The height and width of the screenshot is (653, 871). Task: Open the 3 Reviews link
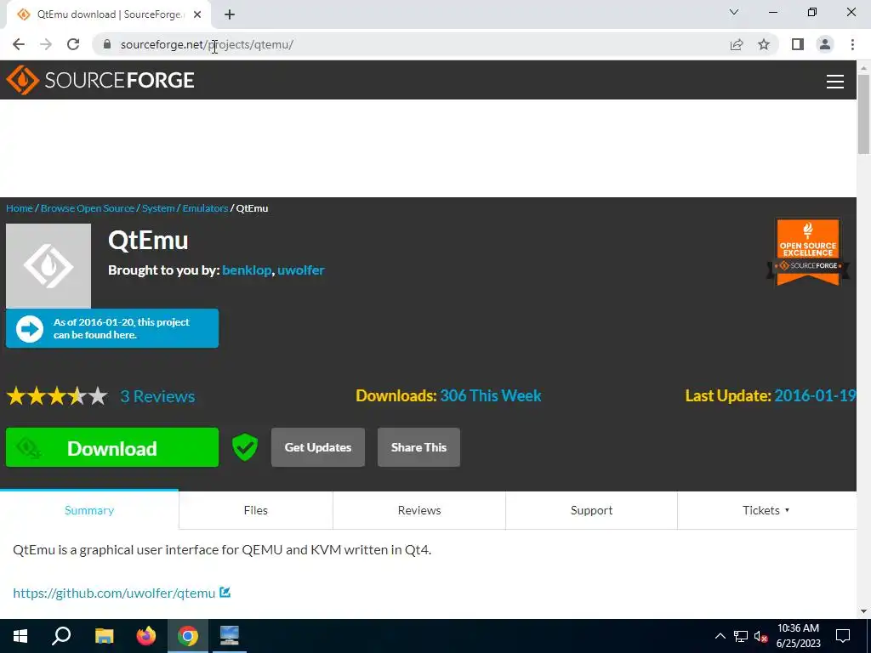(157, 396)
